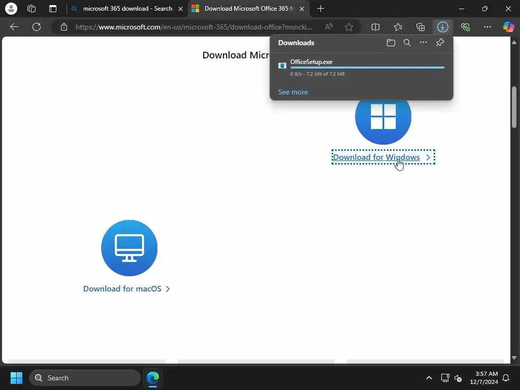Click See more in Downloads panel
This screenshot has width=520, height=390.
click(293, 92)
